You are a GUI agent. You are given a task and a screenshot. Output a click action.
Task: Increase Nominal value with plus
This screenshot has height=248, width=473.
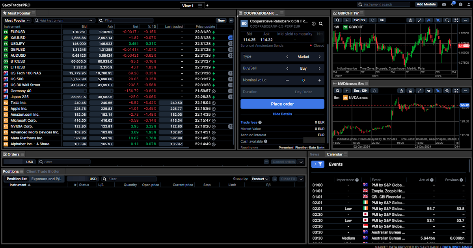click(319, 80)
